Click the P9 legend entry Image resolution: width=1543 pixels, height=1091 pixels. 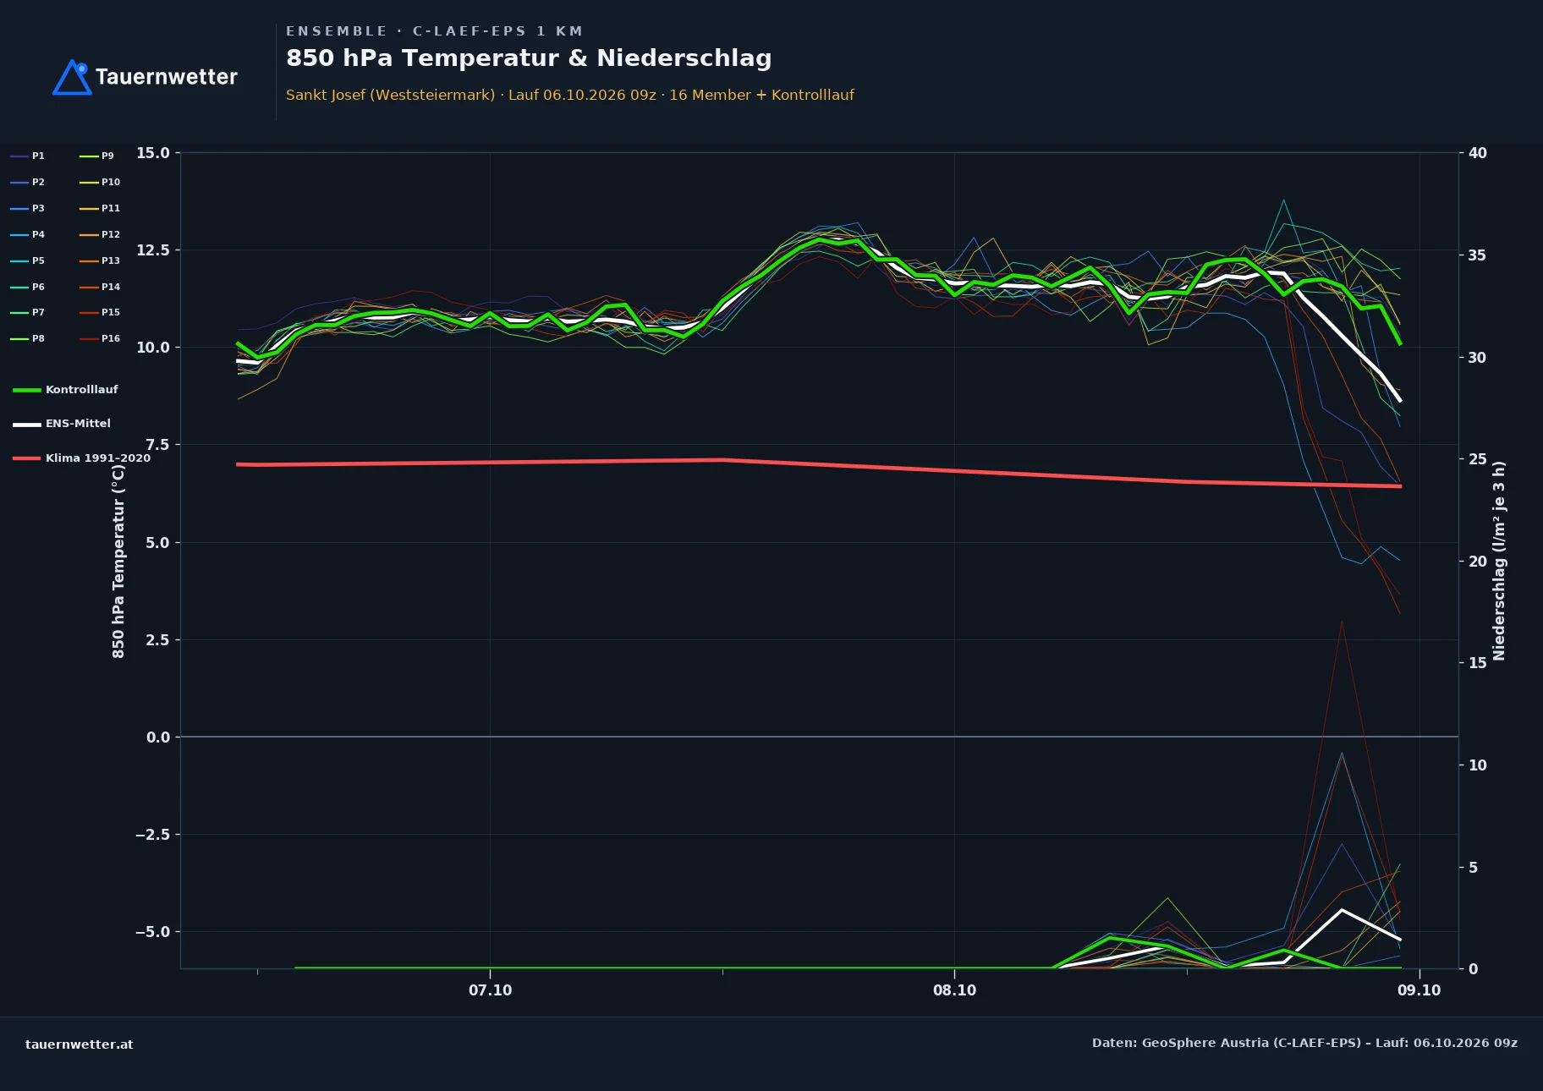(97, 156)
